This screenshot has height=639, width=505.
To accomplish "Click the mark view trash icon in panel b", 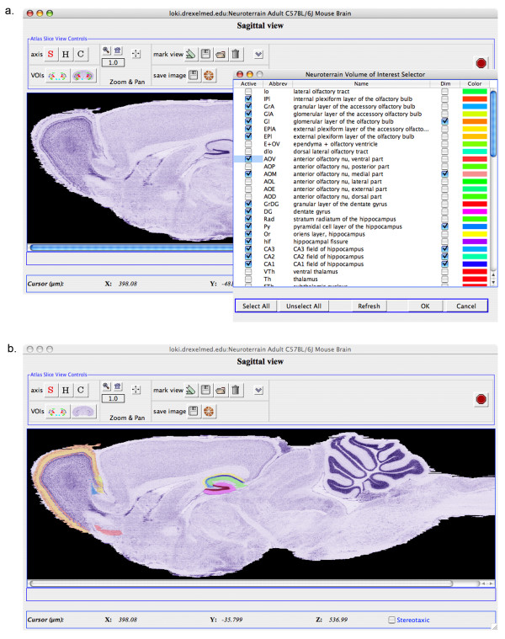I will click(236, 390).
